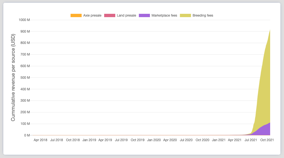Toggle the Axie presale legend color box

click(x=76, y=15)
